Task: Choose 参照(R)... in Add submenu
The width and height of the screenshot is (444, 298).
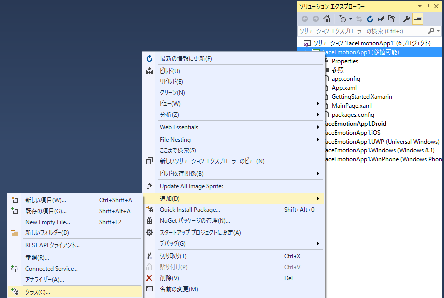Action: click(x=75, y=258)
